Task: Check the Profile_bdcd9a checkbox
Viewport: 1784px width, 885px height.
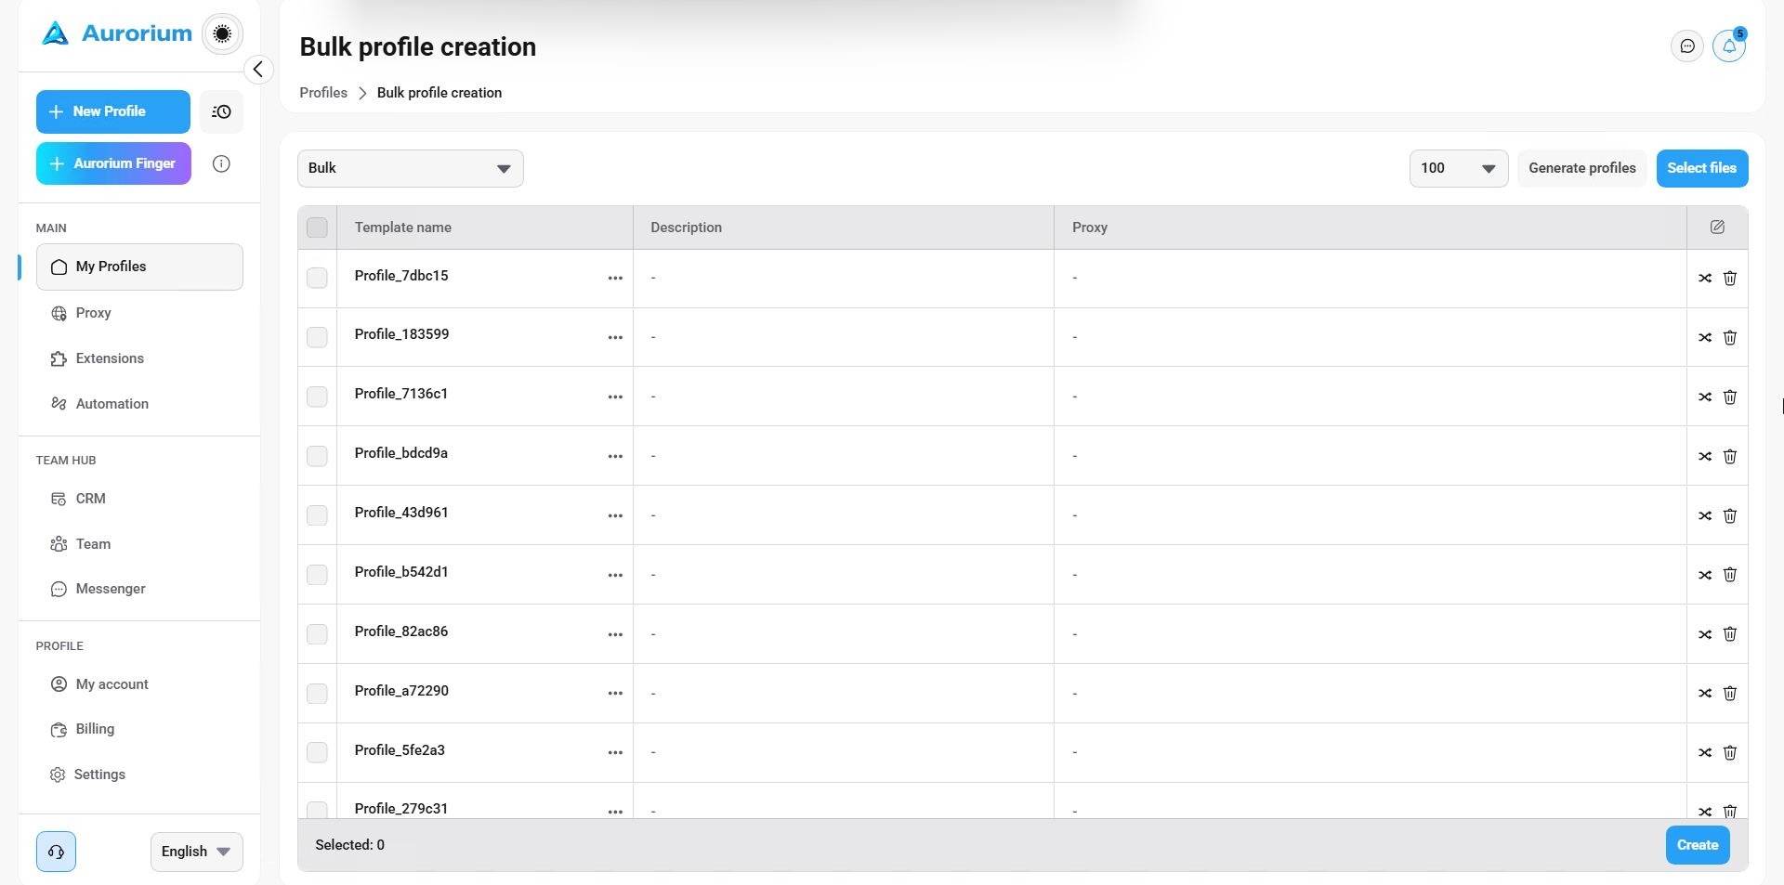Action: tap(317, 456)
